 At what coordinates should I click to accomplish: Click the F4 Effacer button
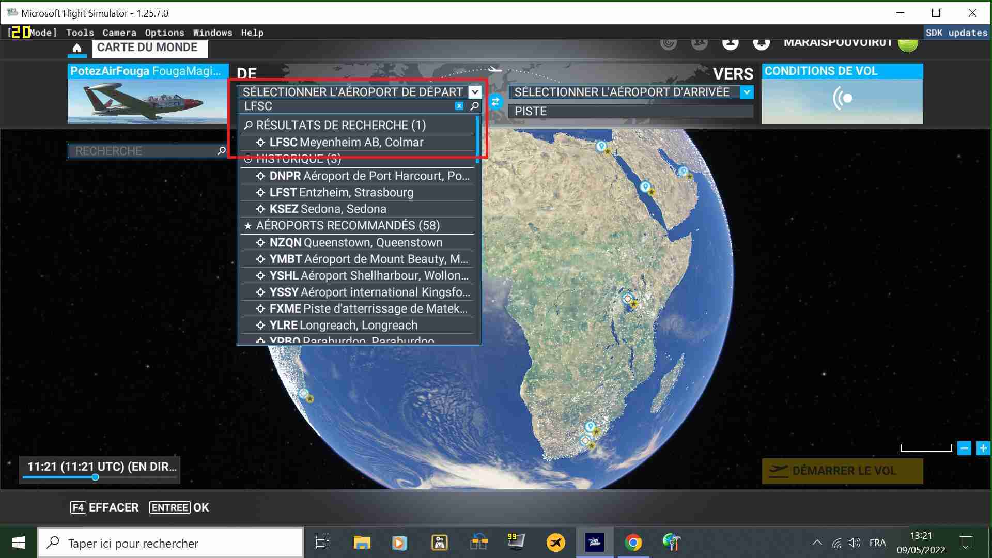(105, 507)
